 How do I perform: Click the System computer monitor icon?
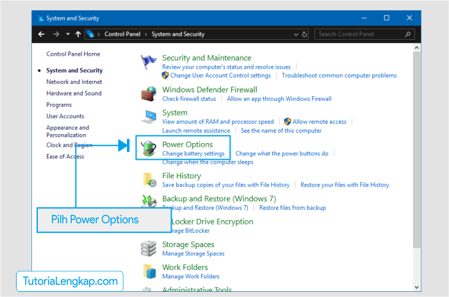click(149, 117)
